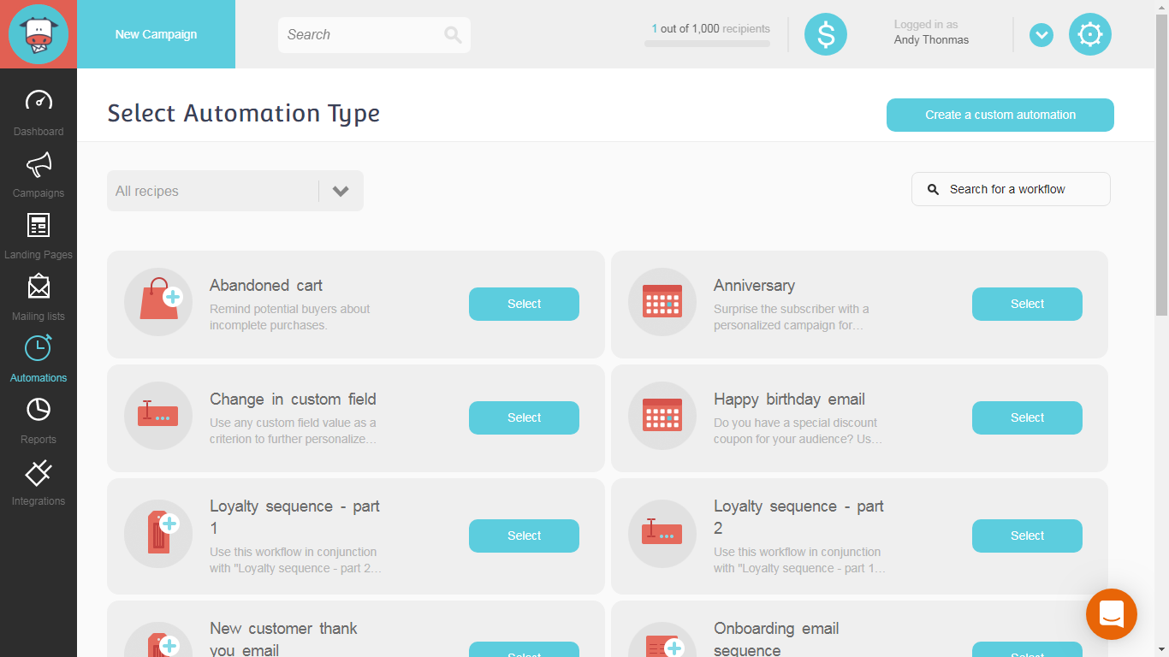Open the All recipes filter dropdown
The height and width of the screenshot is (657, 1169).
click(x=235, y=191)
